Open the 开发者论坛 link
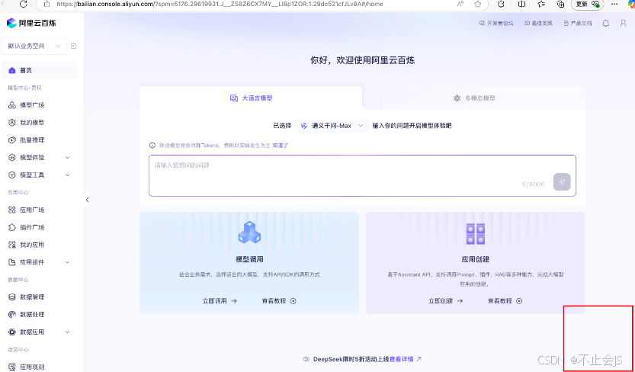The width and height of the screenshot is (635, 372). tap(496, 24)
